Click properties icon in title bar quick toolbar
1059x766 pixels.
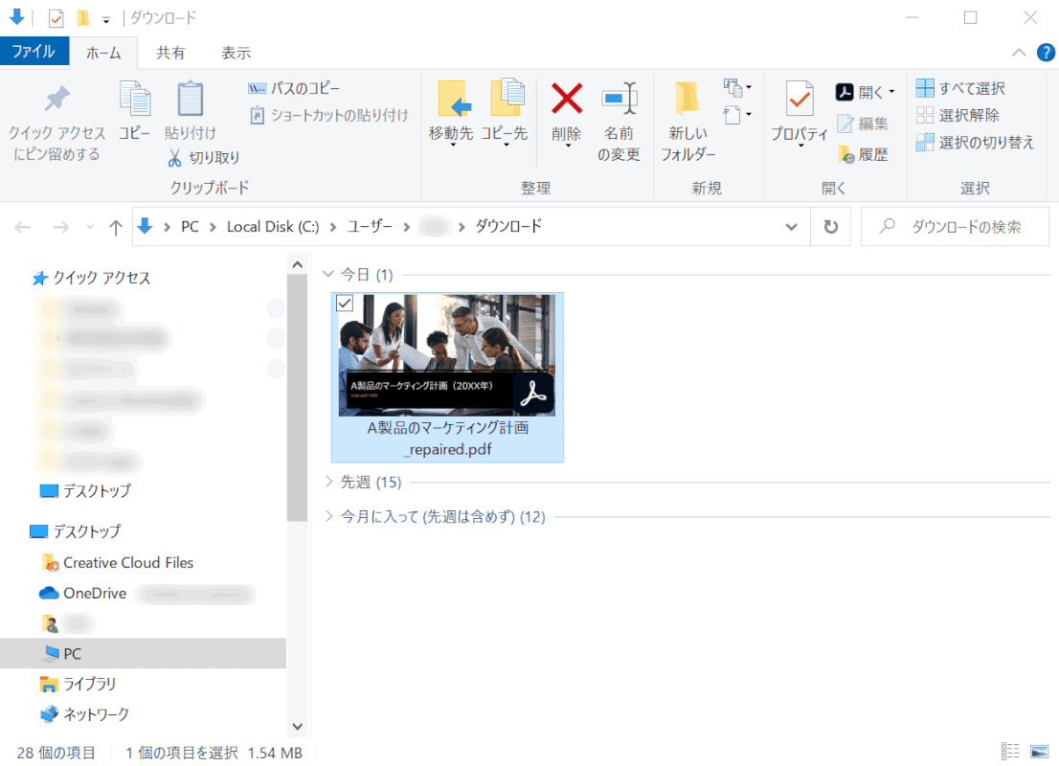(56, 18)
